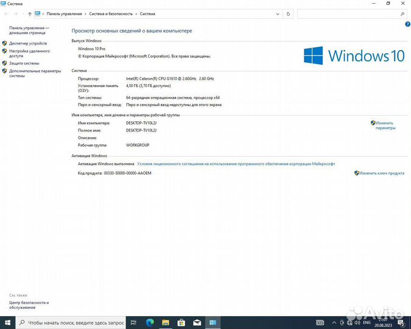
Task: Click the computer icon in address bar
Action: (x=38, y=13)
